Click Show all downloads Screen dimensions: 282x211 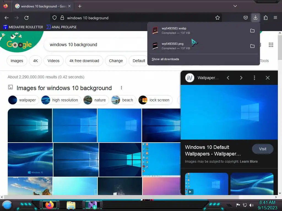tap(165, 59)
